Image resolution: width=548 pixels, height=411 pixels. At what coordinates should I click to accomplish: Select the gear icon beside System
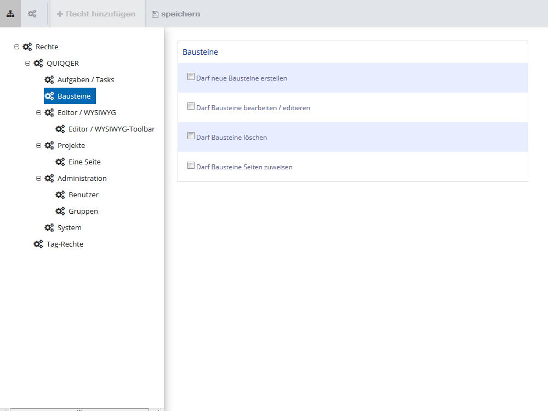tap(49, 227)
